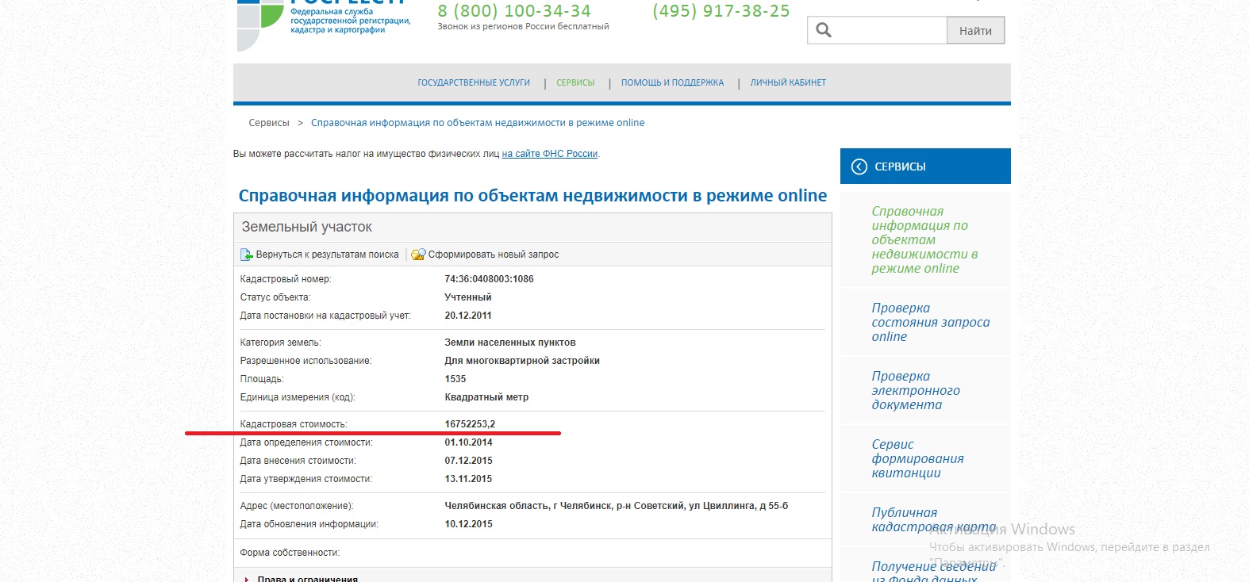Click phone number 8 (800) 100-34-34
The image size is (1249, 582).
click(x=514, y=11)
